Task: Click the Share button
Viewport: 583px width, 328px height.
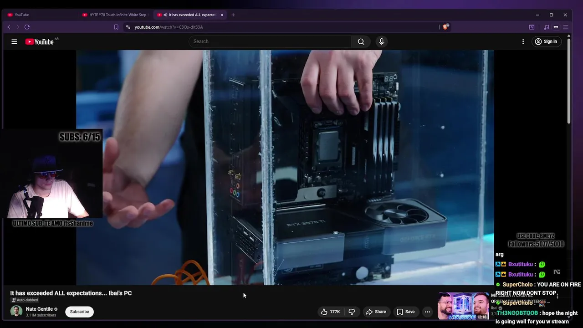Action: coord(376,312)
